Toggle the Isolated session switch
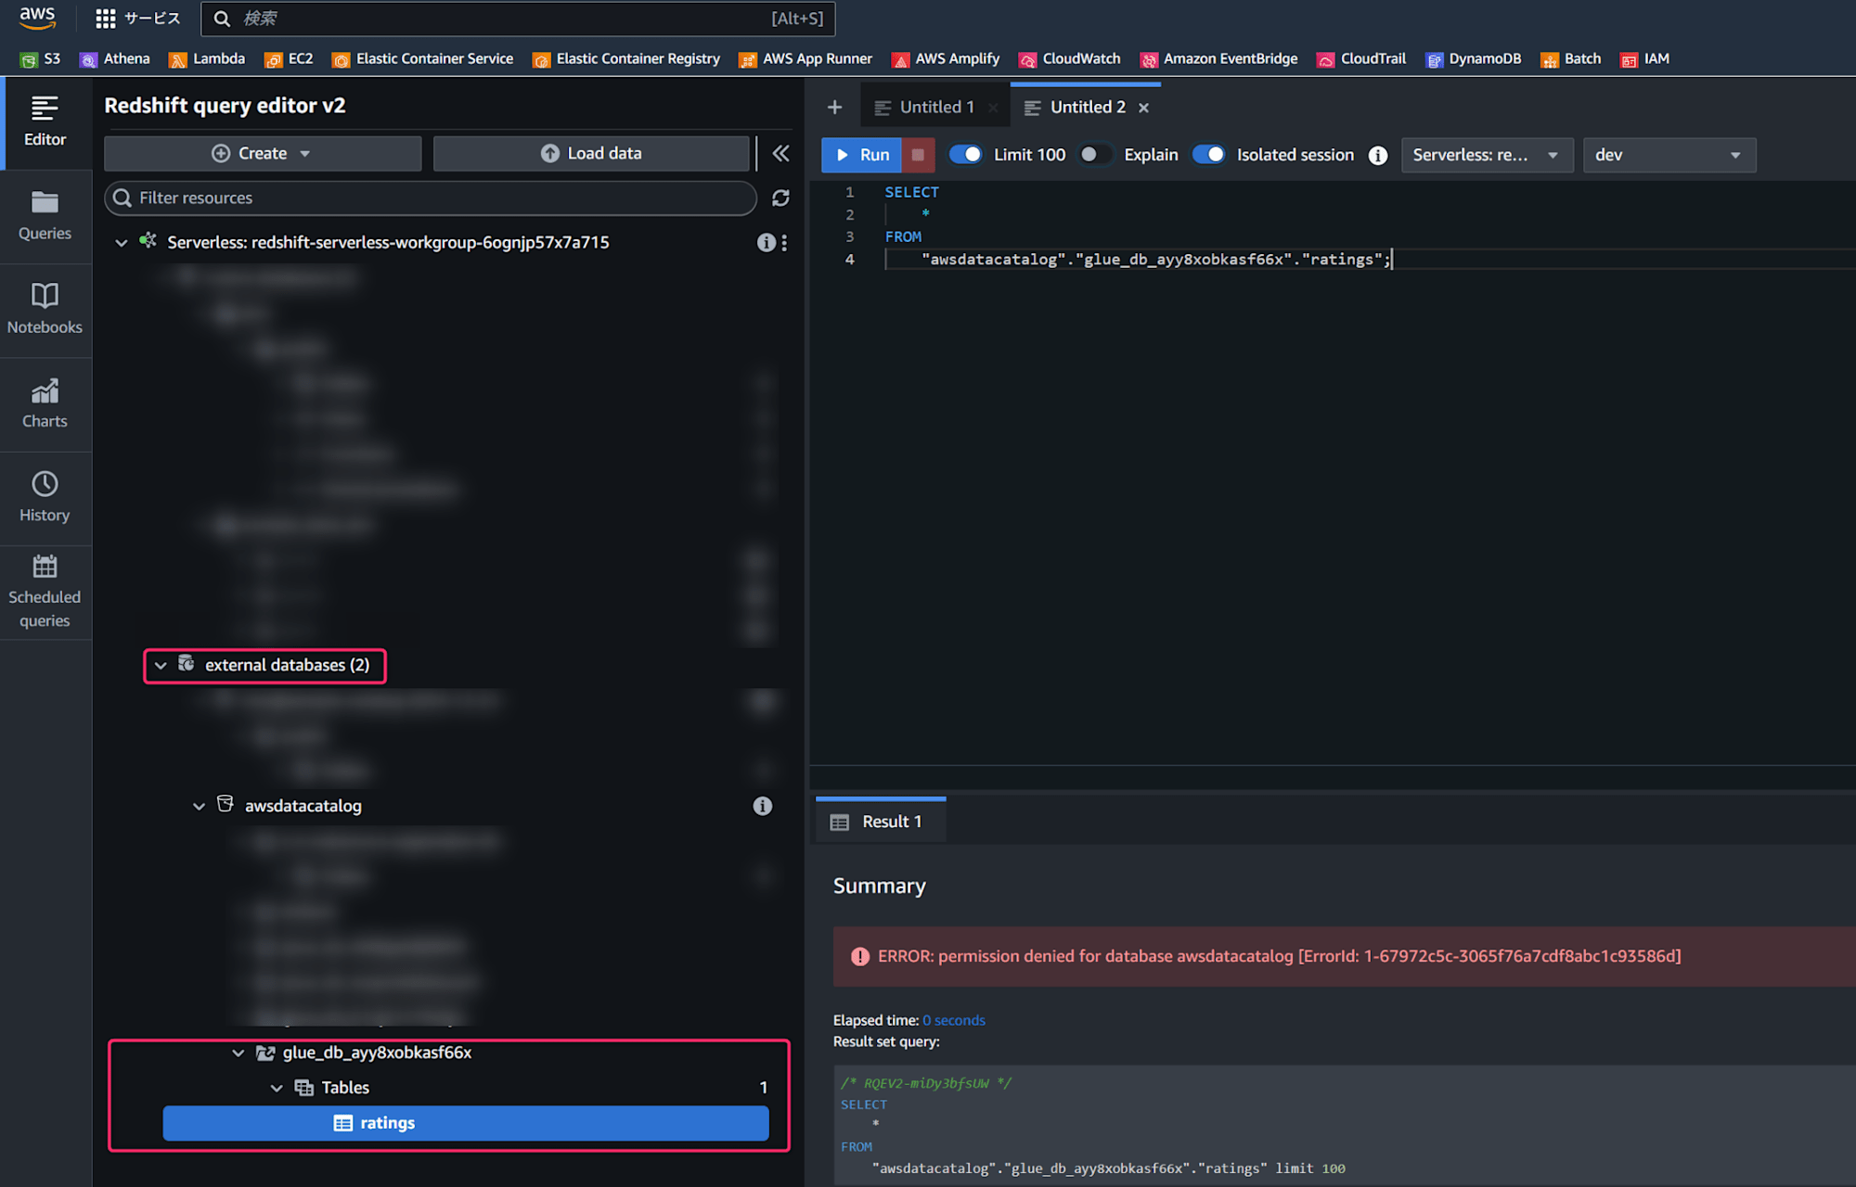 click(x=1208, y=154)
